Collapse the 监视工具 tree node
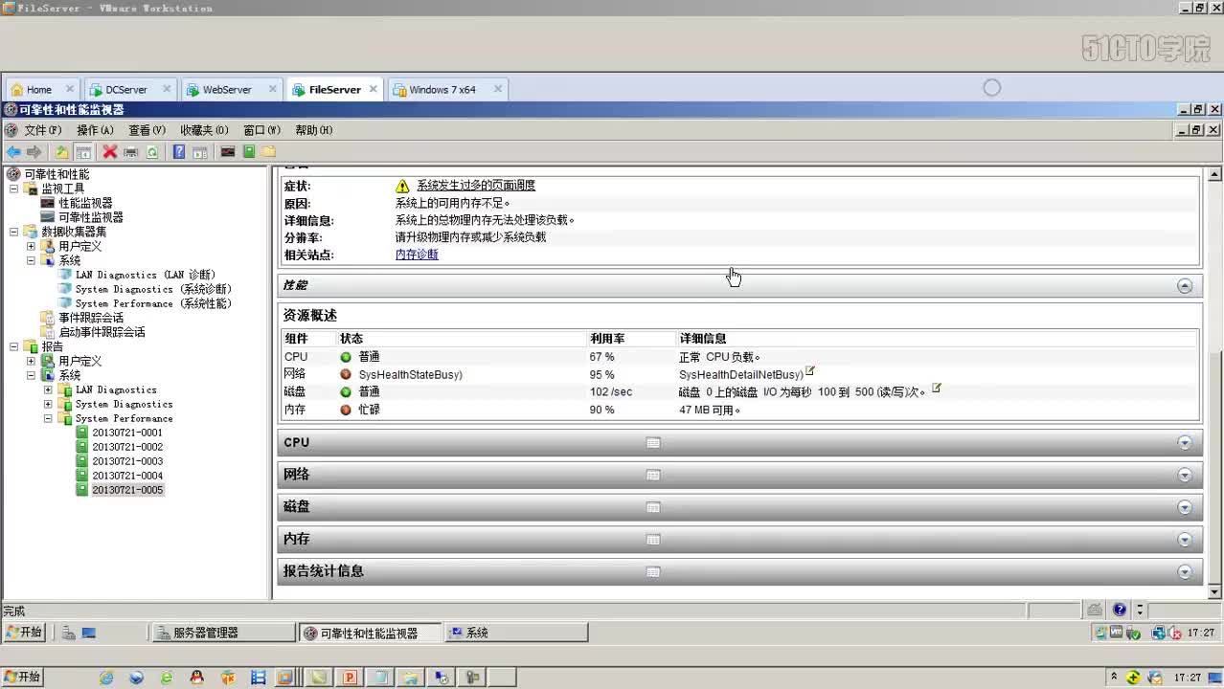 (x=14, y=189)
